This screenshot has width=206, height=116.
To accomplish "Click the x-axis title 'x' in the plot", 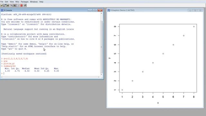I will click(158, 103).
